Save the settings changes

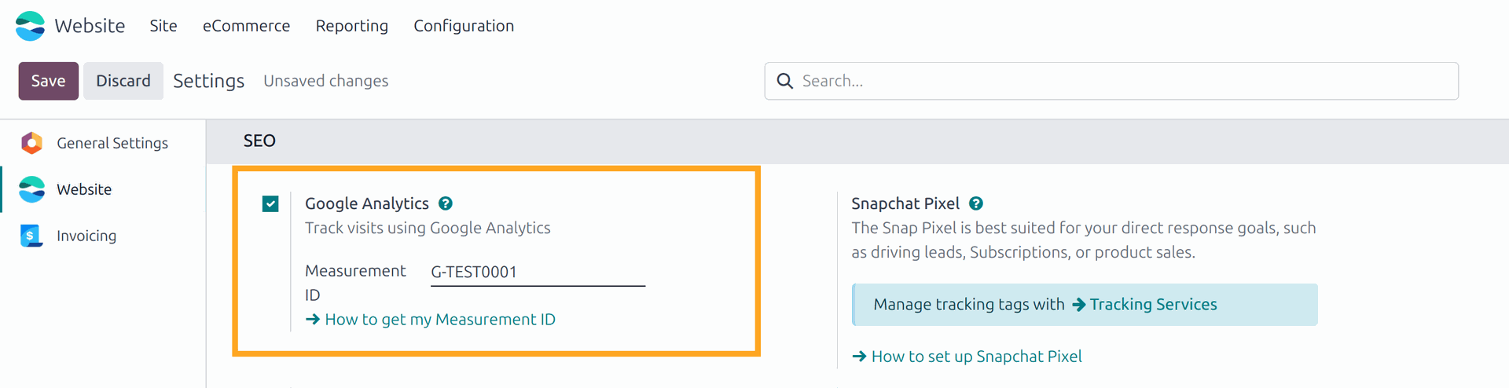click(x=49, y=81)
